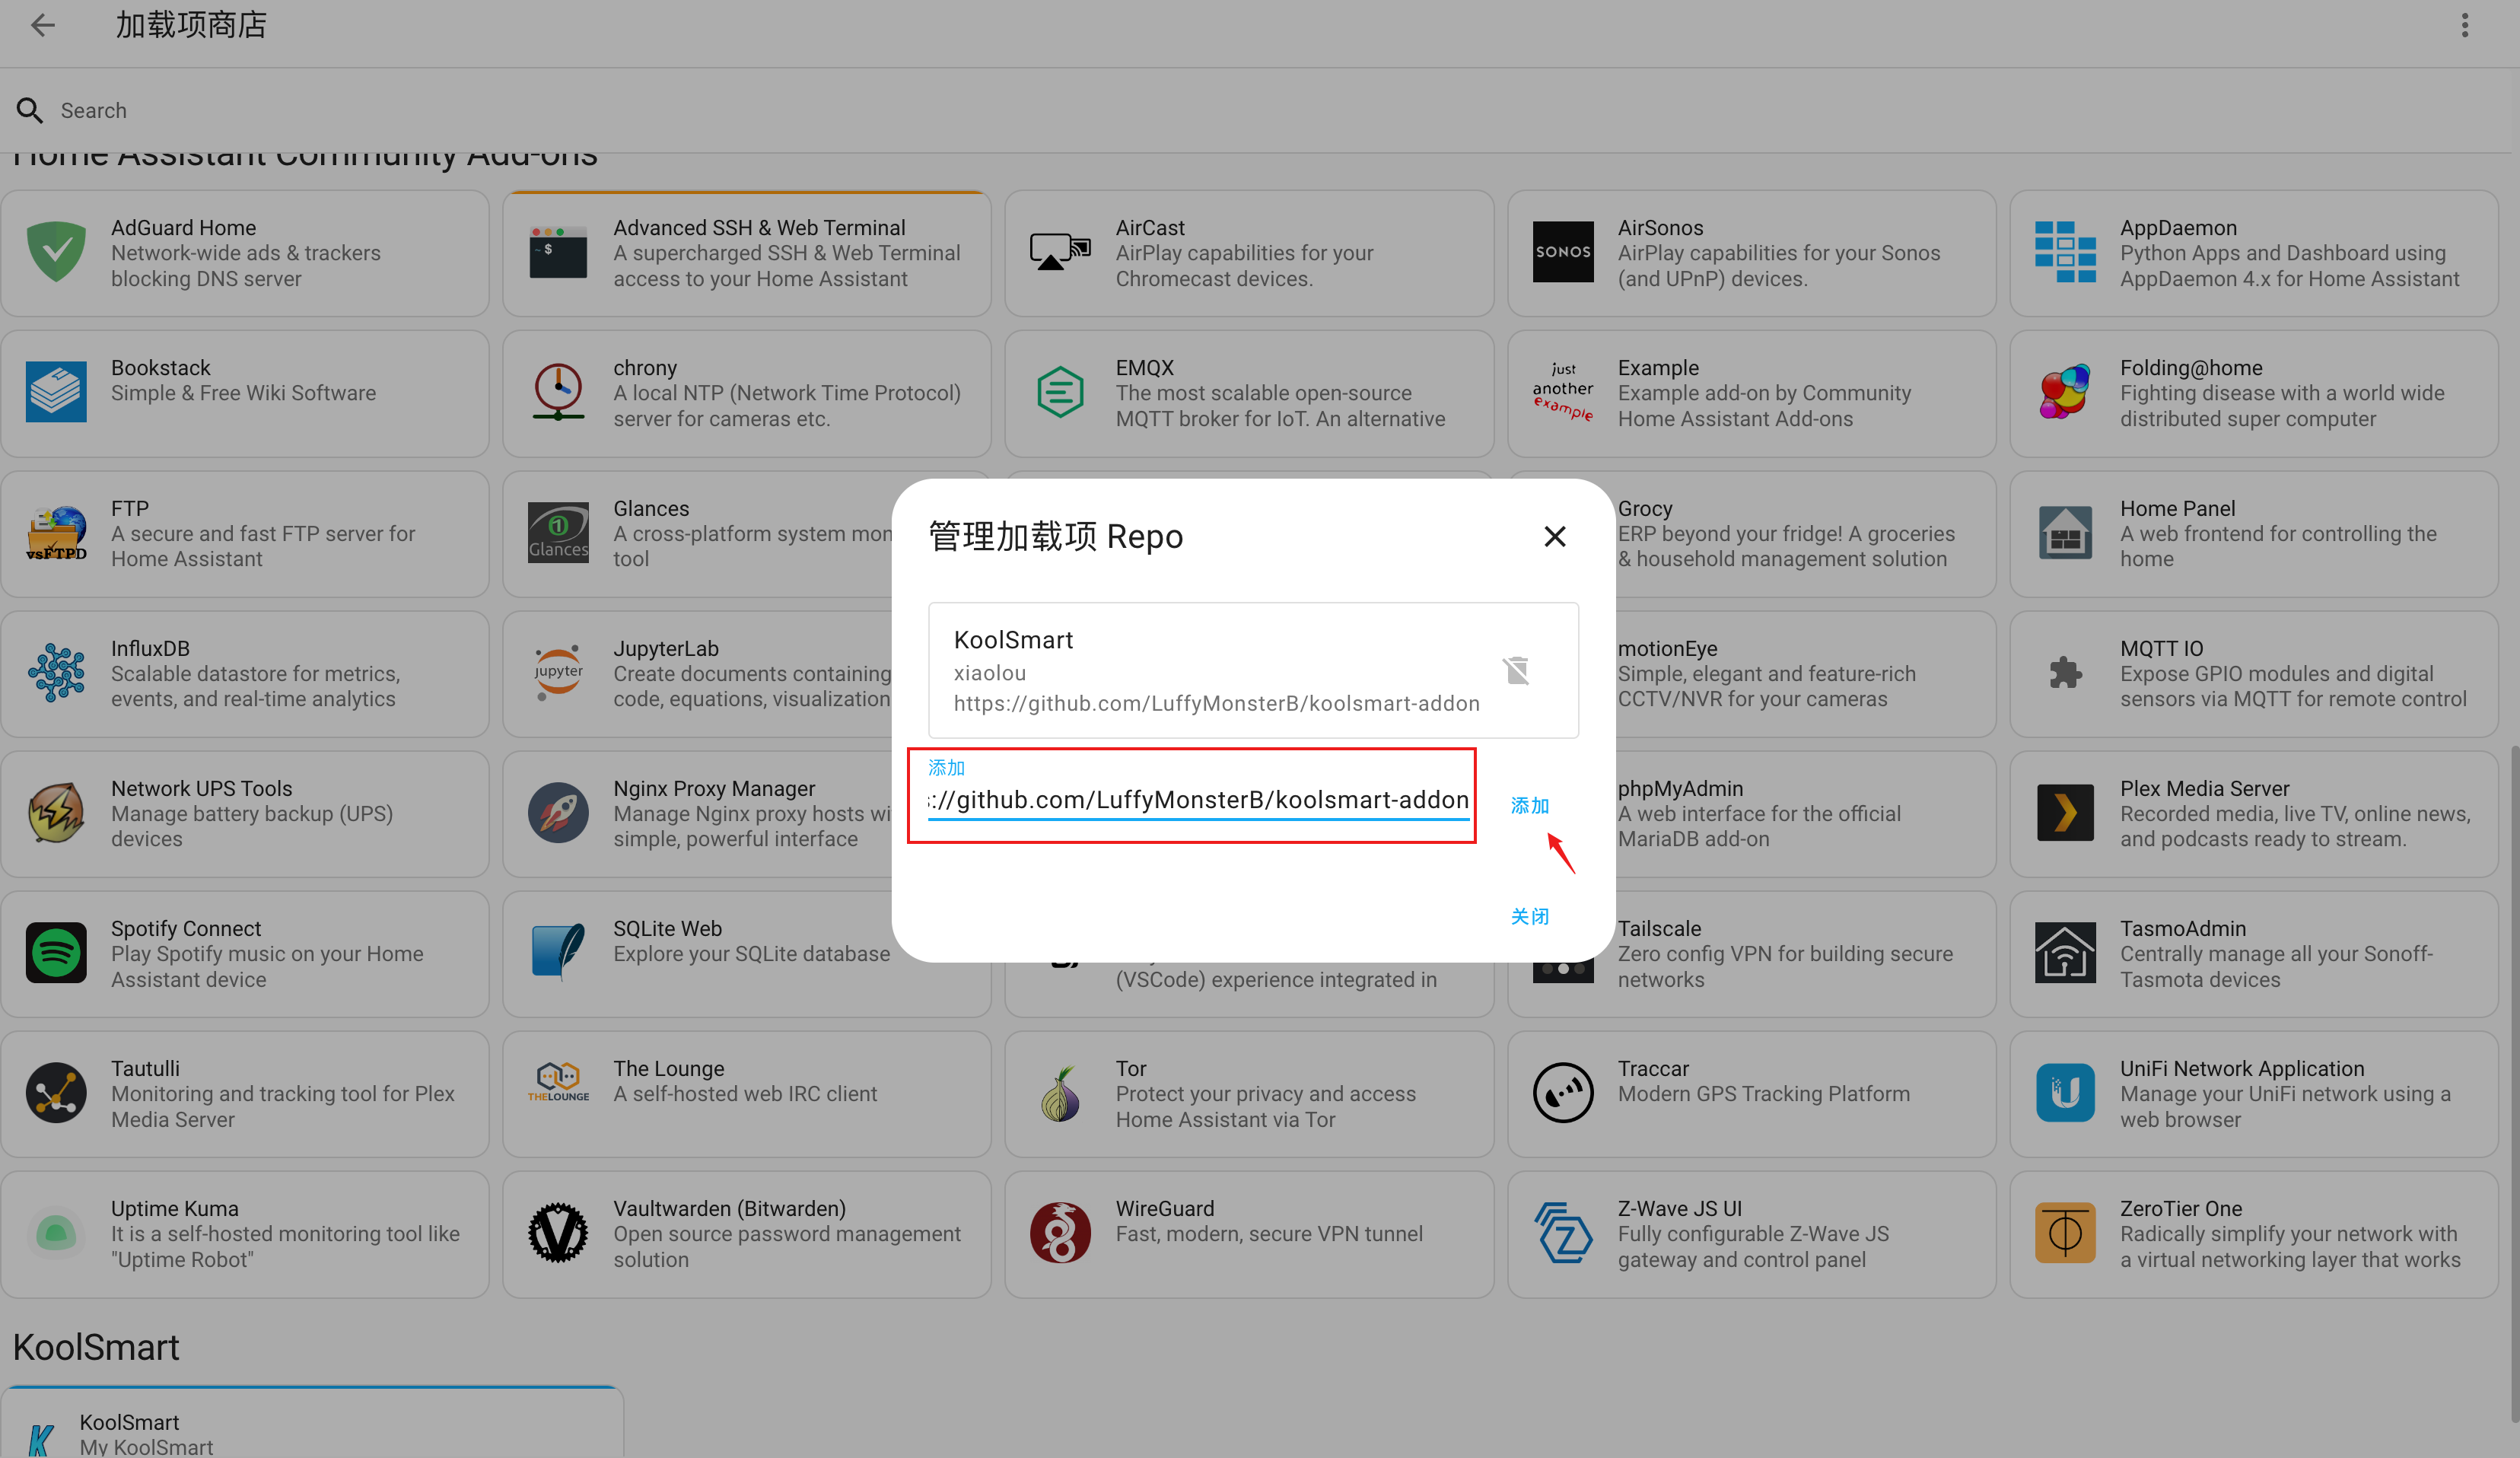Open the Folding@home add-on card
The width and height of the screenshot is (2520, 1458).
[x=2252, y=393]
